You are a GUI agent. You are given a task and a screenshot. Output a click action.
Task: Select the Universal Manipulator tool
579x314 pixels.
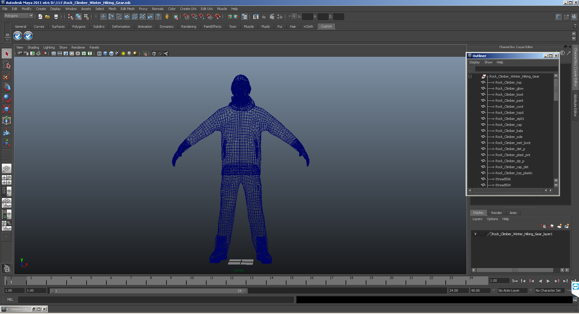7,120
